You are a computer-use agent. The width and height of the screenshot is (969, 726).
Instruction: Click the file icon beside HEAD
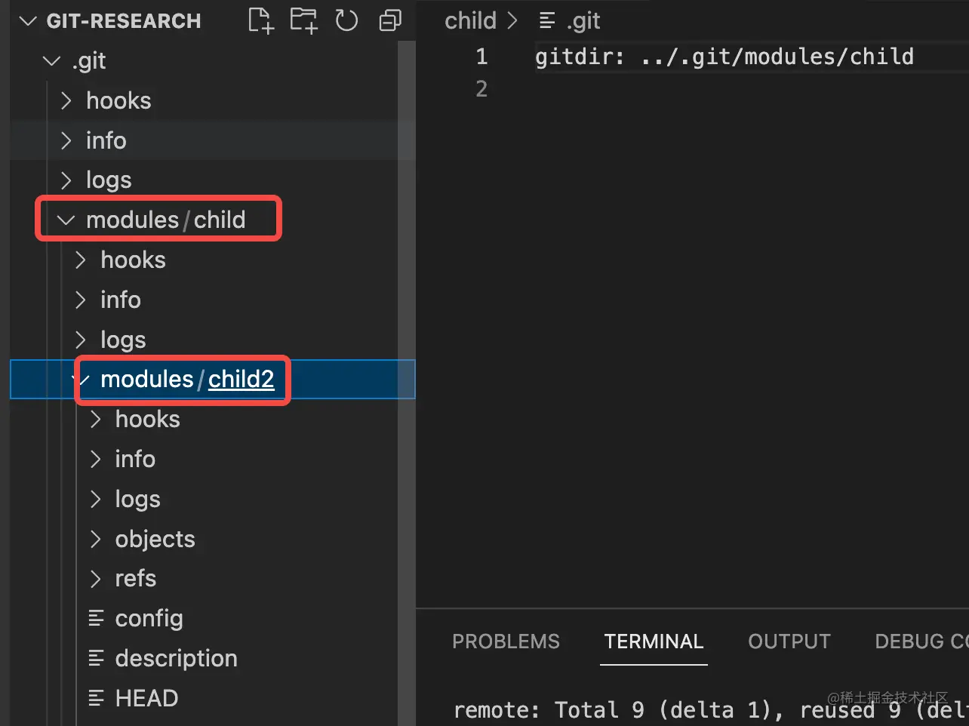click(97, 698)
